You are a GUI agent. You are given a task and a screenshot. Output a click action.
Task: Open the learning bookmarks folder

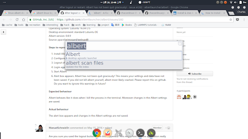[89, 25]
